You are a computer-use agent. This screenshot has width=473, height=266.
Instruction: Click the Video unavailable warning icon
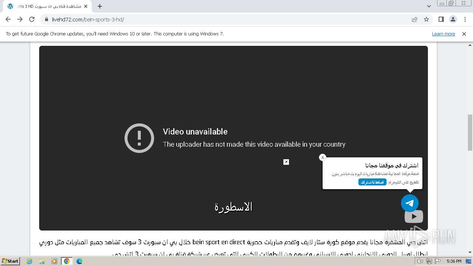(x=139, y=138)
